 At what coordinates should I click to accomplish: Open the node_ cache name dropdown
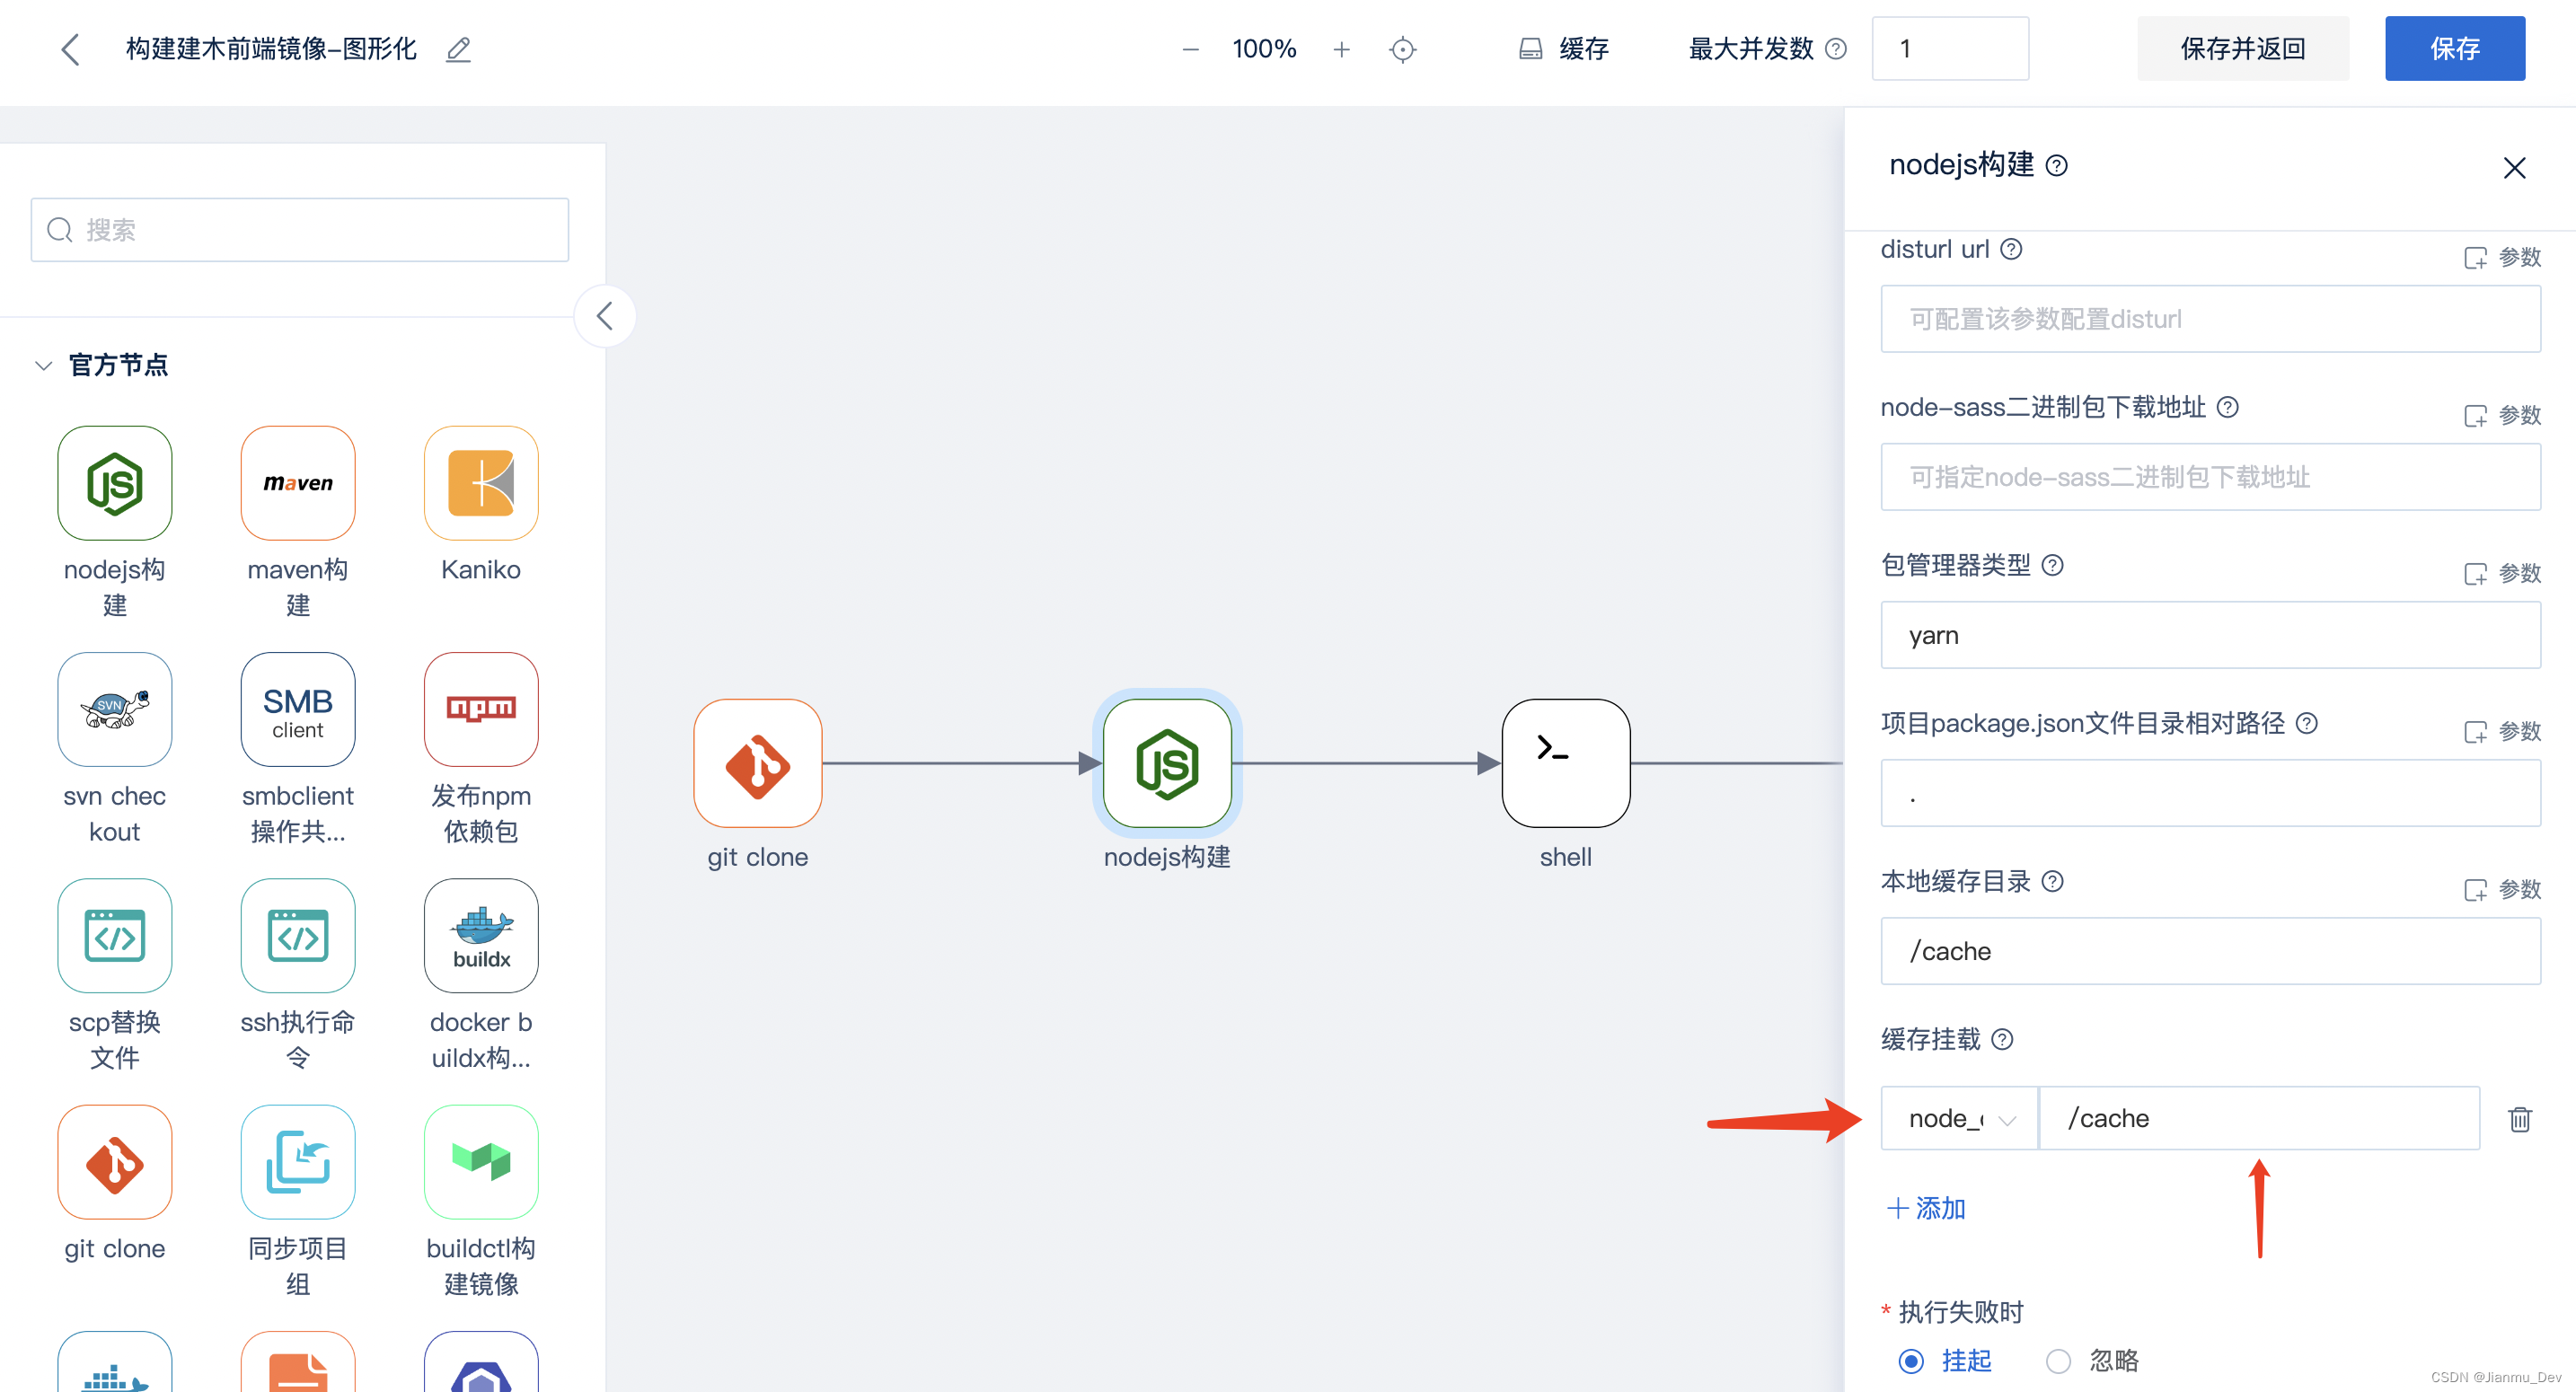1959,1118
